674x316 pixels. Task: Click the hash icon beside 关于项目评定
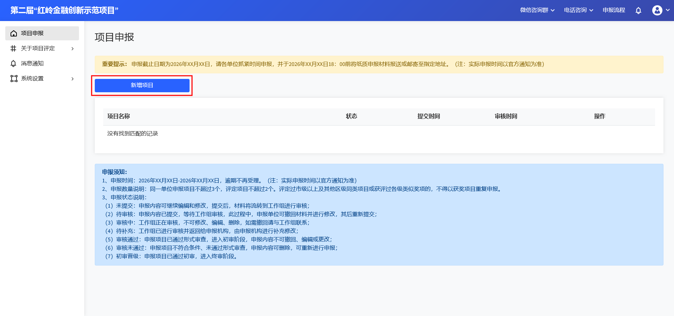(x=14, y=48)
